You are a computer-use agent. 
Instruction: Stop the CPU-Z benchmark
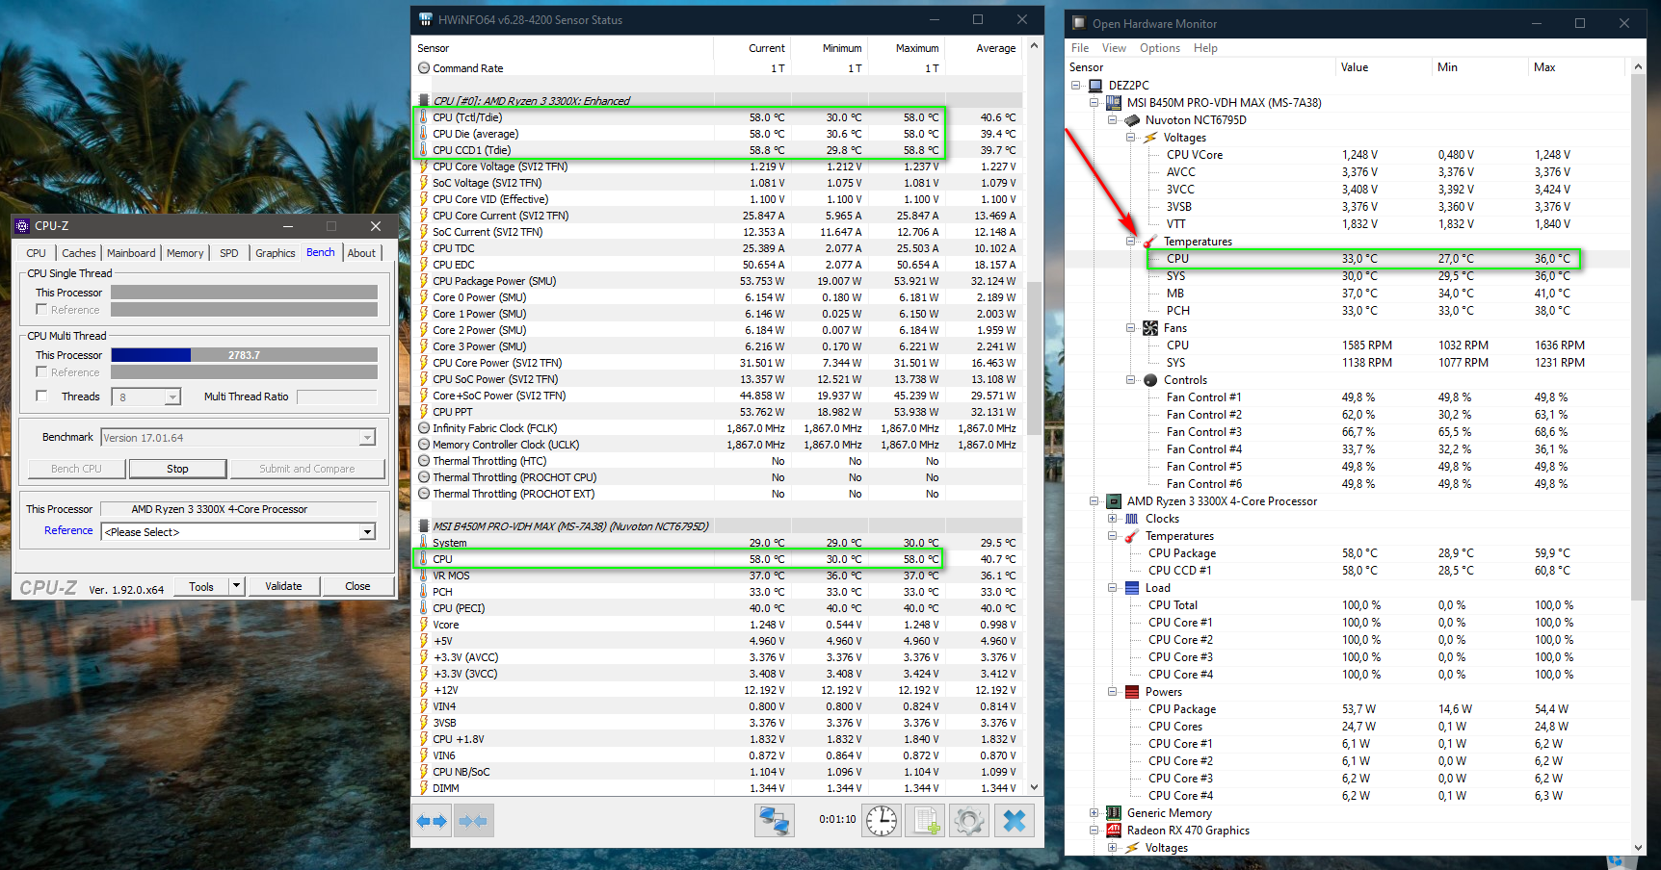click(177, 469)
